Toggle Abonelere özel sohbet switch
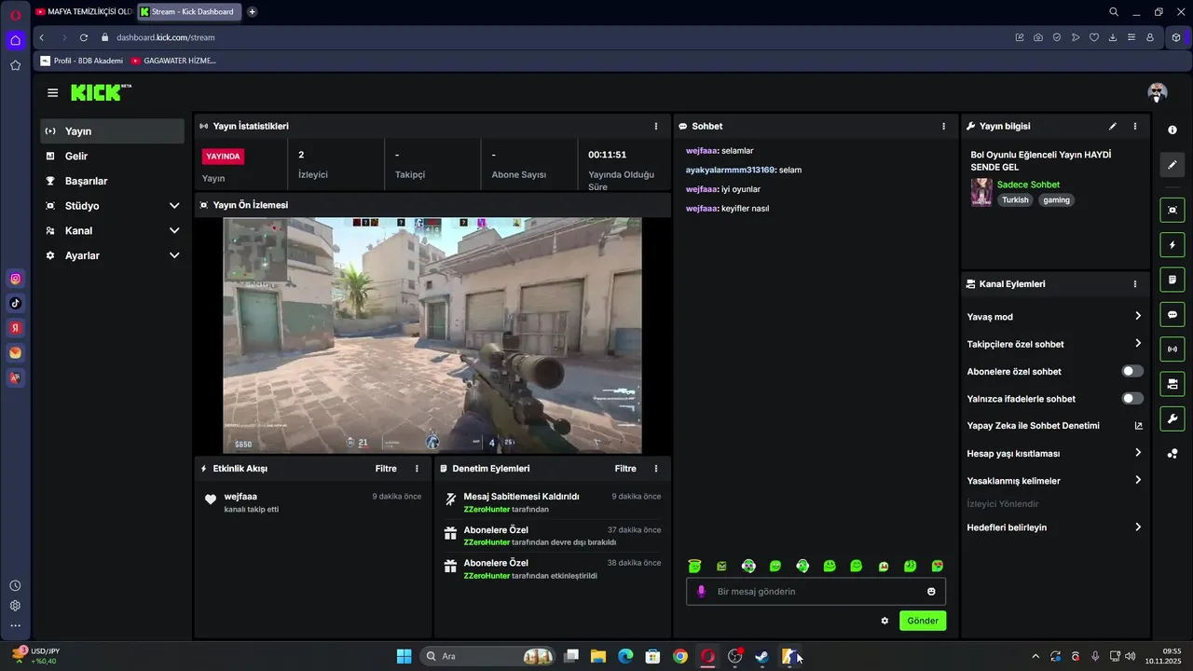This screenshot has width=1193, height=671. point(1132,371)
